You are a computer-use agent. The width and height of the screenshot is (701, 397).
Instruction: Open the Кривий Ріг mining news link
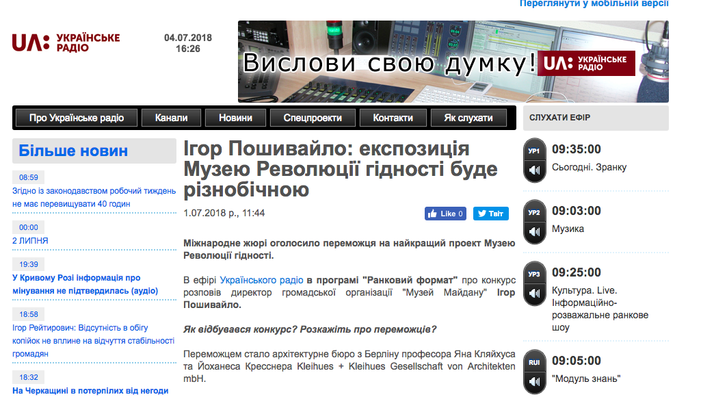85,284
